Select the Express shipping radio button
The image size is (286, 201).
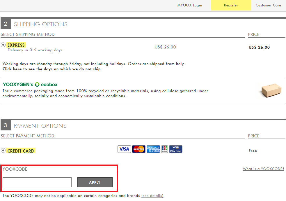tap(3, 45)
